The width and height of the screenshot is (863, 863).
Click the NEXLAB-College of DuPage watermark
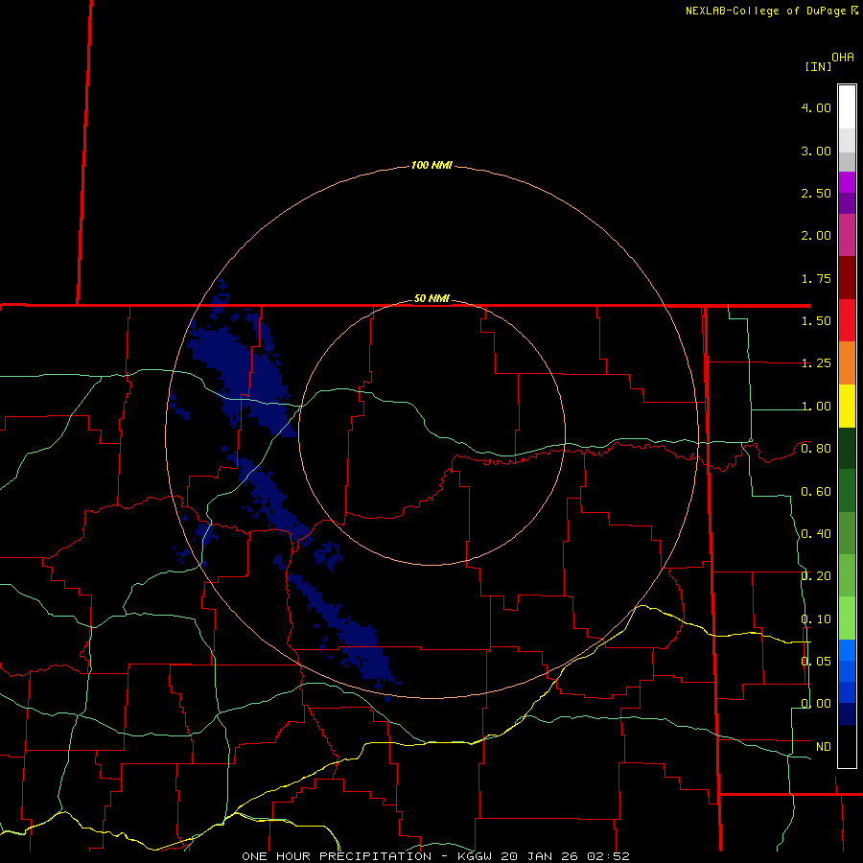[771, 11]
